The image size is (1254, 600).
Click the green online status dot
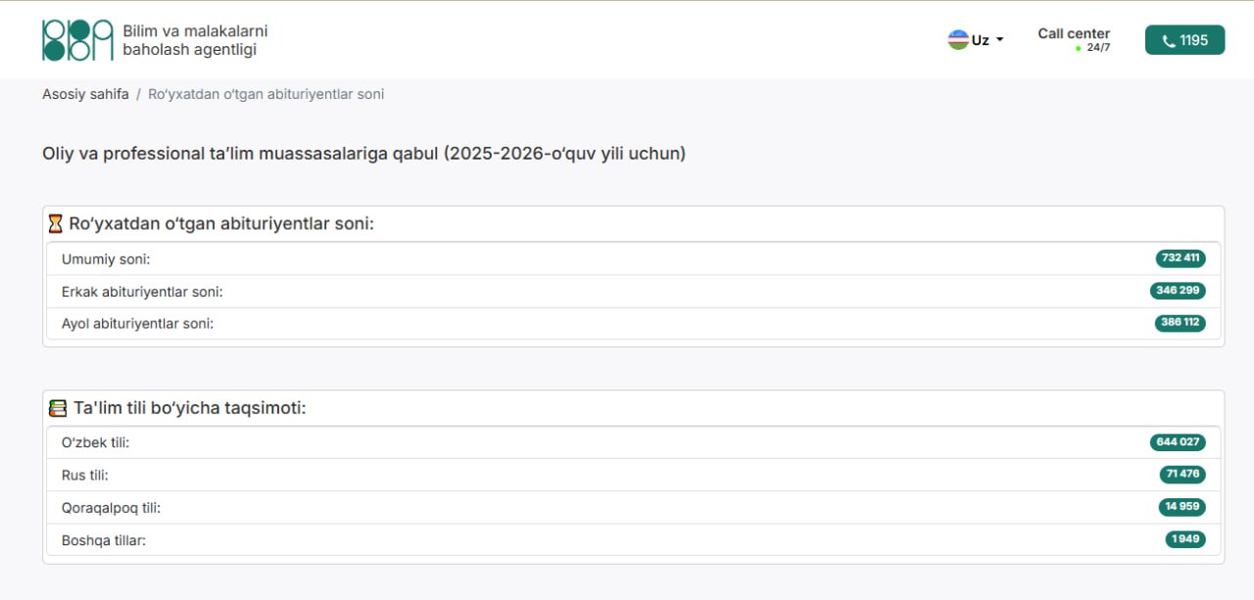coord(1079,48)
